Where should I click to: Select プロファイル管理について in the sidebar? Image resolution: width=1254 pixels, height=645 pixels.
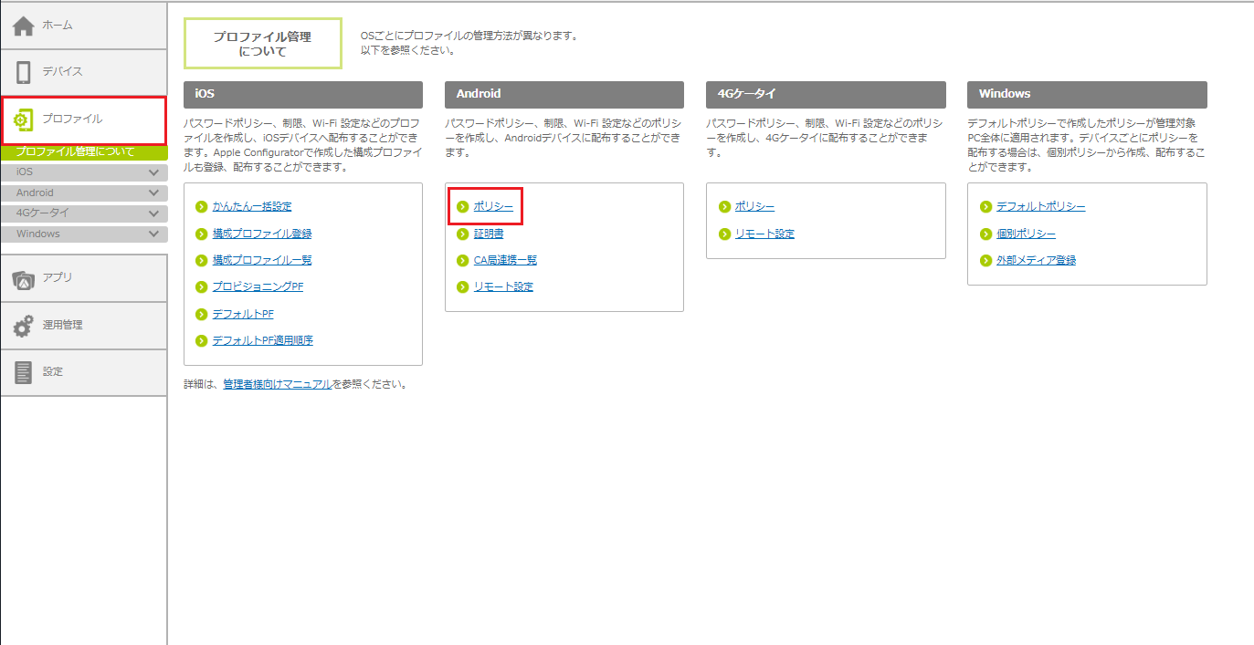pos(75,152)
